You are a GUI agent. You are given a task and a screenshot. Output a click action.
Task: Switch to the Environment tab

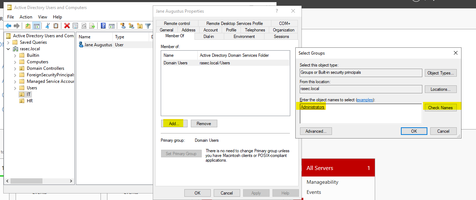(244, 37)
